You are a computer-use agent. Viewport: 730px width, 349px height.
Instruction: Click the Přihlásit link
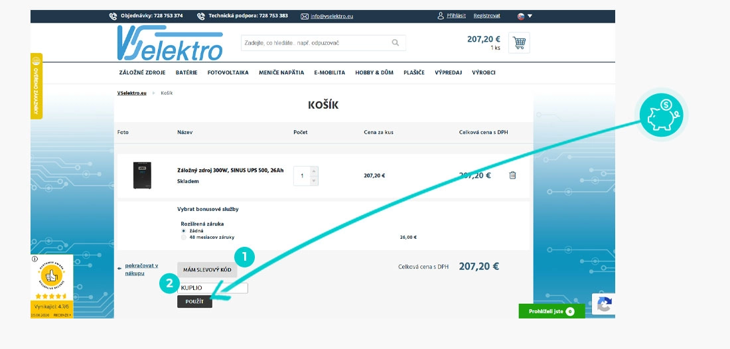(457, 16)
